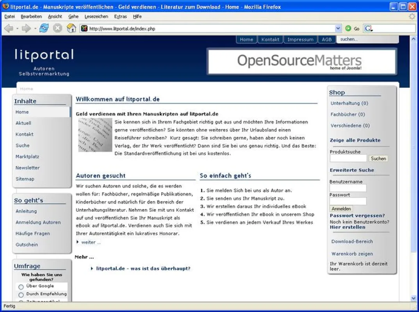Open Erweiterte Suche link

coord(352,170)
